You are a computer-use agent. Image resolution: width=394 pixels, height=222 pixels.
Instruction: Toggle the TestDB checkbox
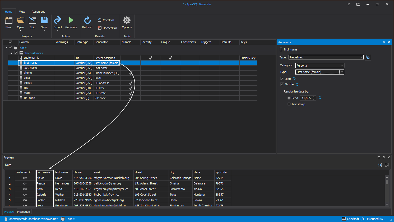coord(10,48)
